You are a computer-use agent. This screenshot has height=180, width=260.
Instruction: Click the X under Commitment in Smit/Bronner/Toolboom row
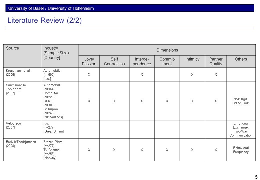[x=167, y=101]
